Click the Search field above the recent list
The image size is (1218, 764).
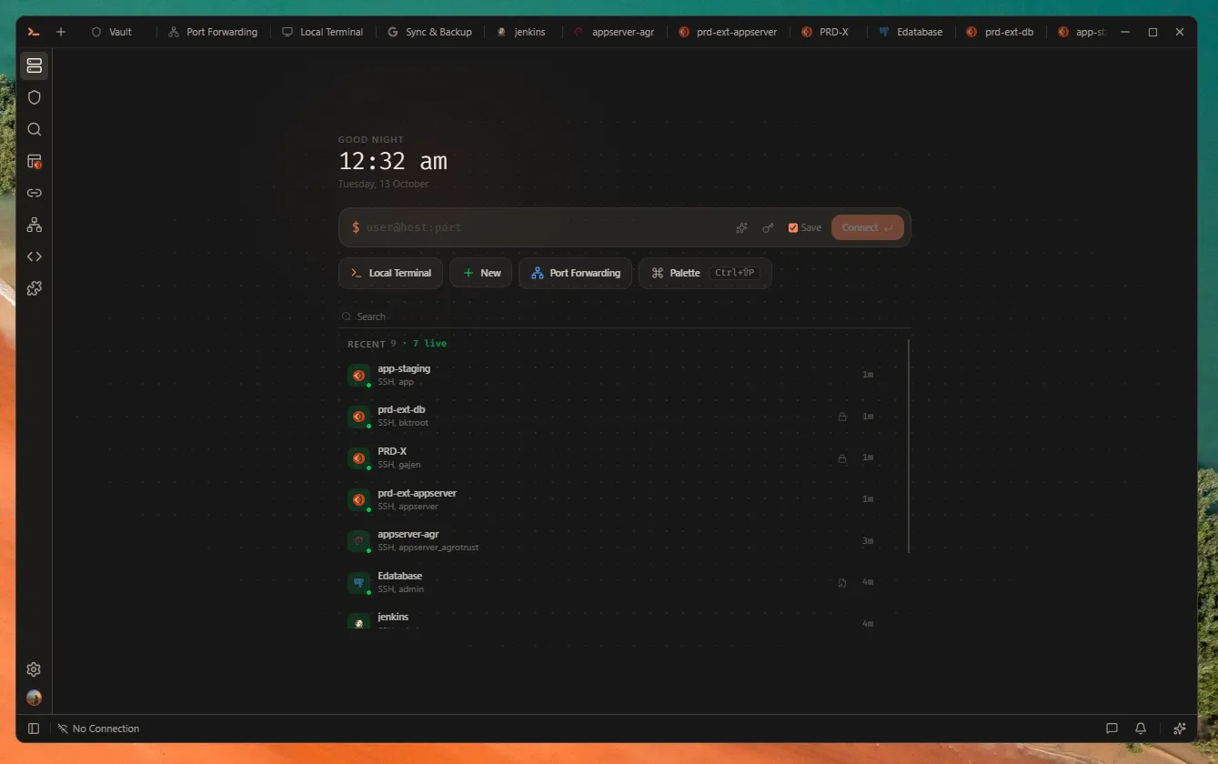pyautogui.click(x=625, y=317)
